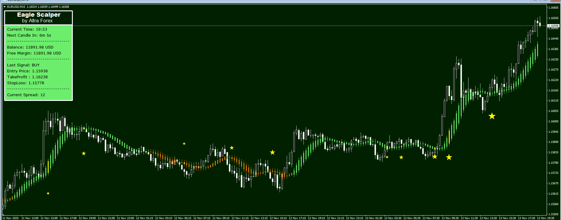Click the Eagle Scalper panel title

[x=39, y=15]
